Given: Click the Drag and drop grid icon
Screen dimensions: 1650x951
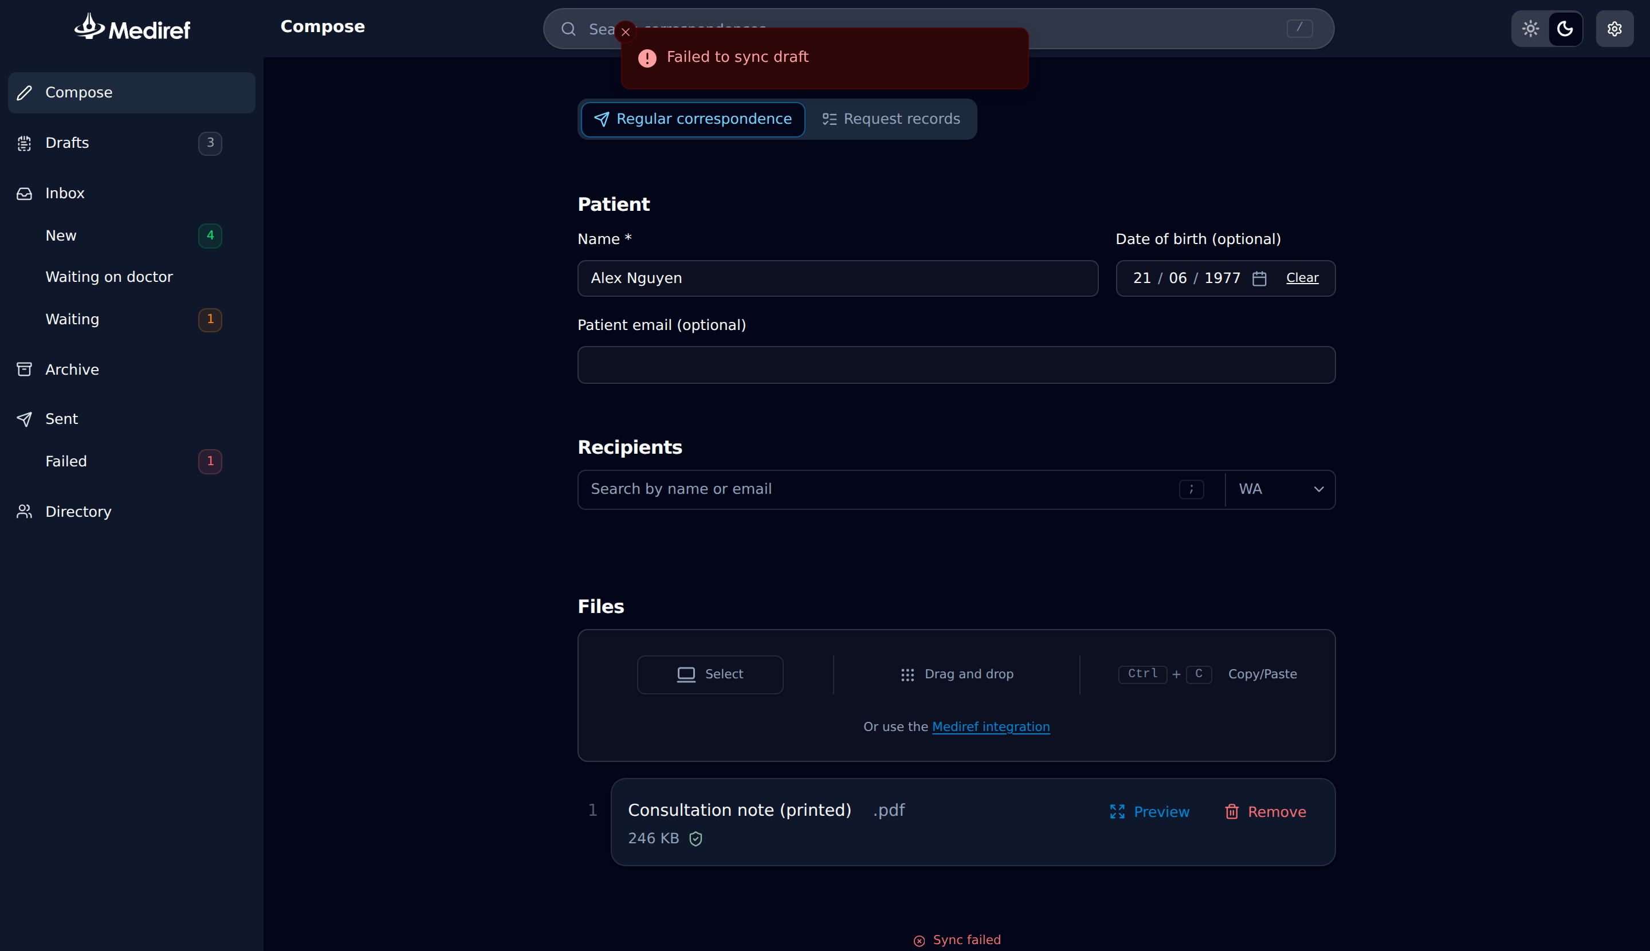Looking at the screenshot, I should pos(907,675).
